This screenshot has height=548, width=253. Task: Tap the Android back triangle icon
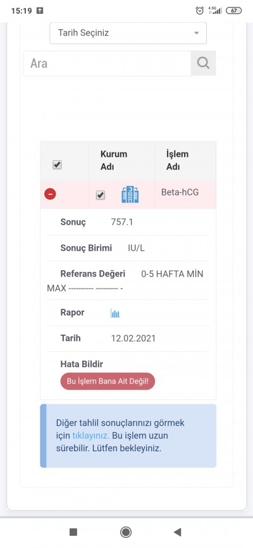178,532
